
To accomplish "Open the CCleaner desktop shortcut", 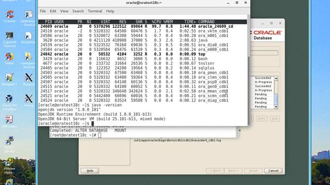I will coord(9,16).
